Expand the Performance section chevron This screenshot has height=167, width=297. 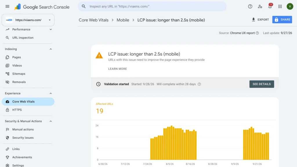50,29
